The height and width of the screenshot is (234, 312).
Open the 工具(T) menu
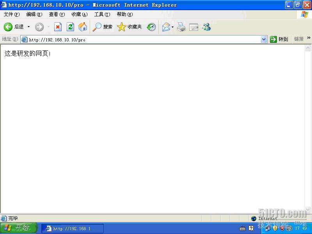click(102, 14)
